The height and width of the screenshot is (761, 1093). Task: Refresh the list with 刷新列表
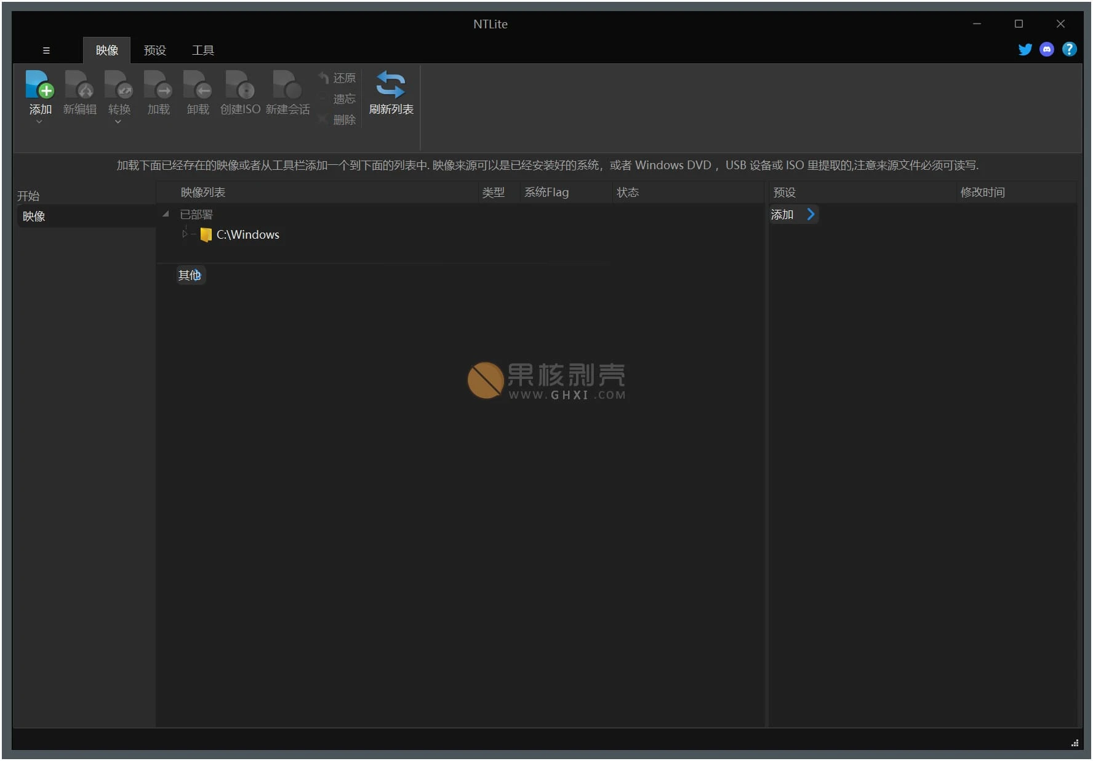coord(391,93)
